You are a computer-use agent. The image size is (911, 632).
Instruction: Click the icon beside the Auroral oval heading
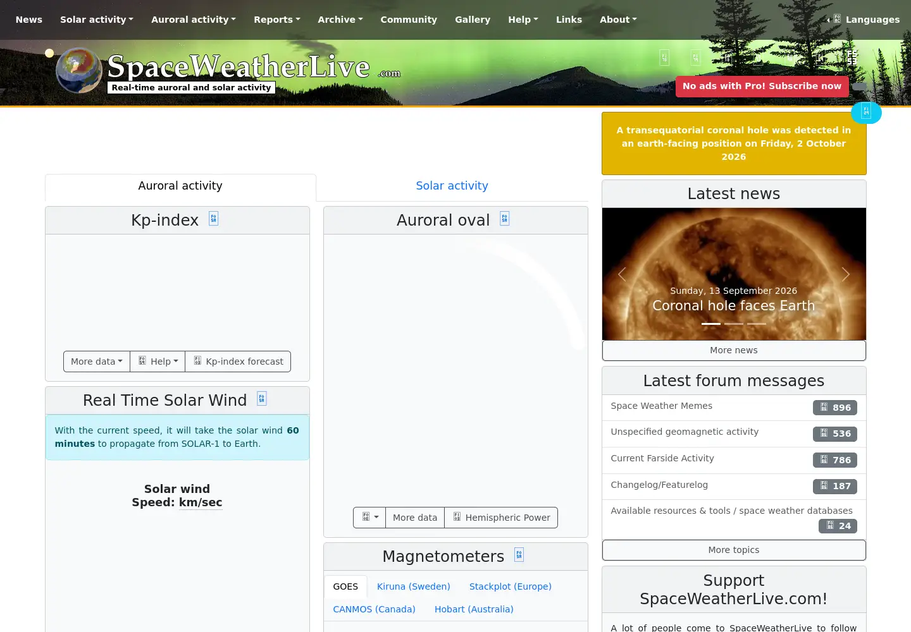point(504,219)
